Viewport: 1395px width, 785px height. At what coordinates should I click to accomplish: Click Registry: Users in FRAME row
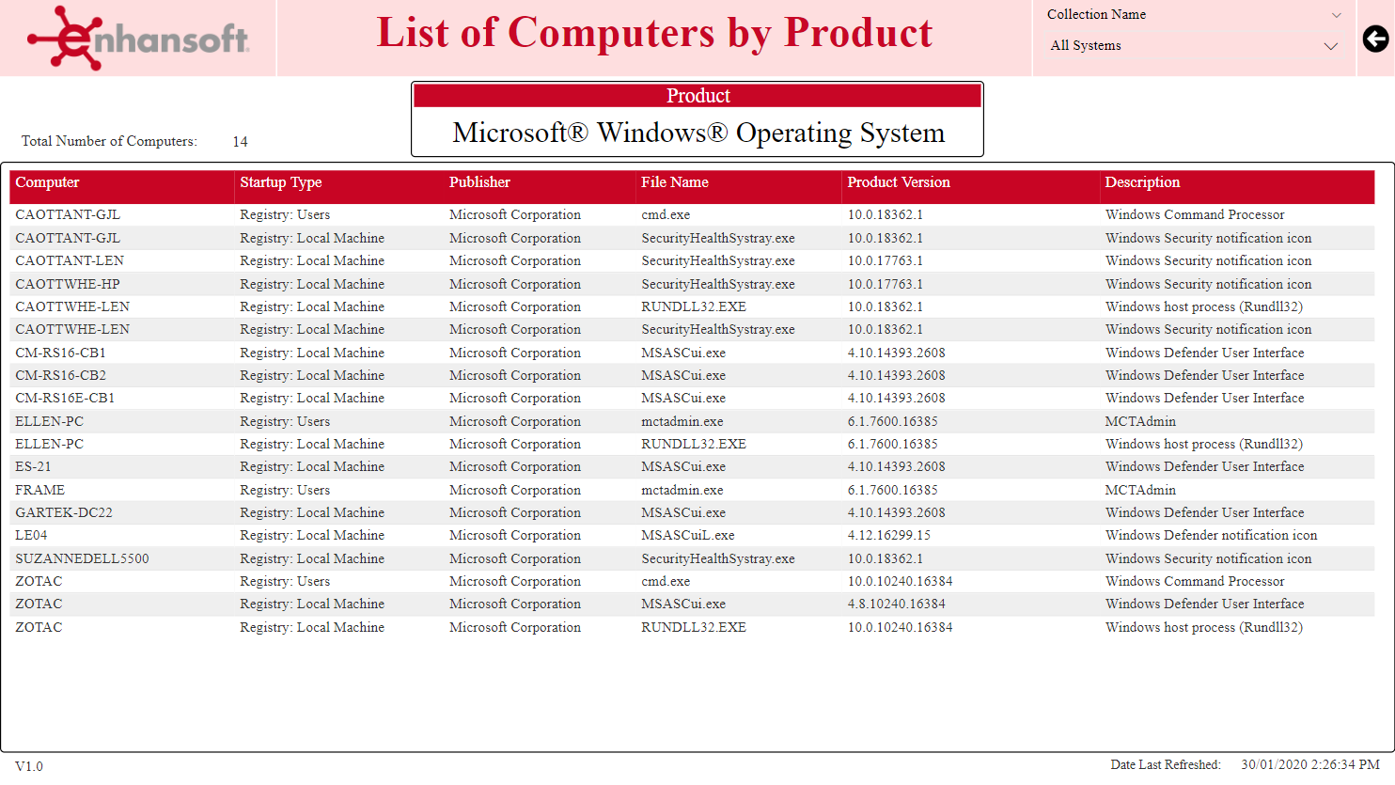point(285,490)
